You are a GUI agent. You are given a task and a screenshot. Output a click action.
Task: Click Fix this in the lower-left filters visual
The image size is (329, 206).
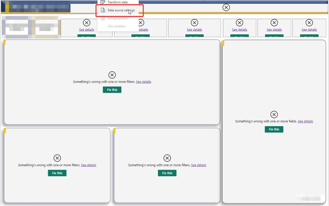click(57, 173)
